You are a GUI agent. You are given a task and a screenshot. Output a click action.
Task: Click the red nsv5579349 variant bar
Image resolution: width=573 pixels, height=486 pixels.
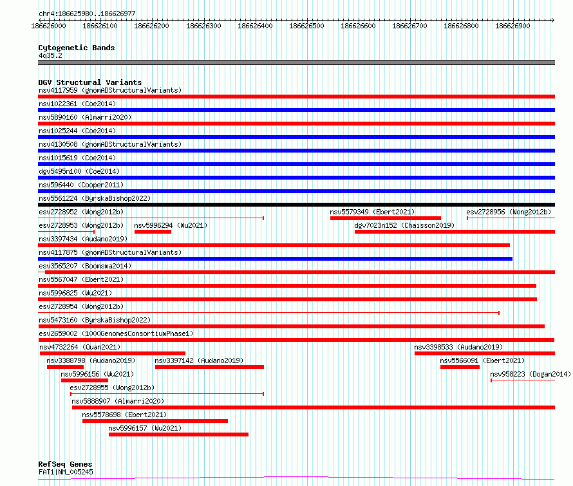[x=386, y=218]
